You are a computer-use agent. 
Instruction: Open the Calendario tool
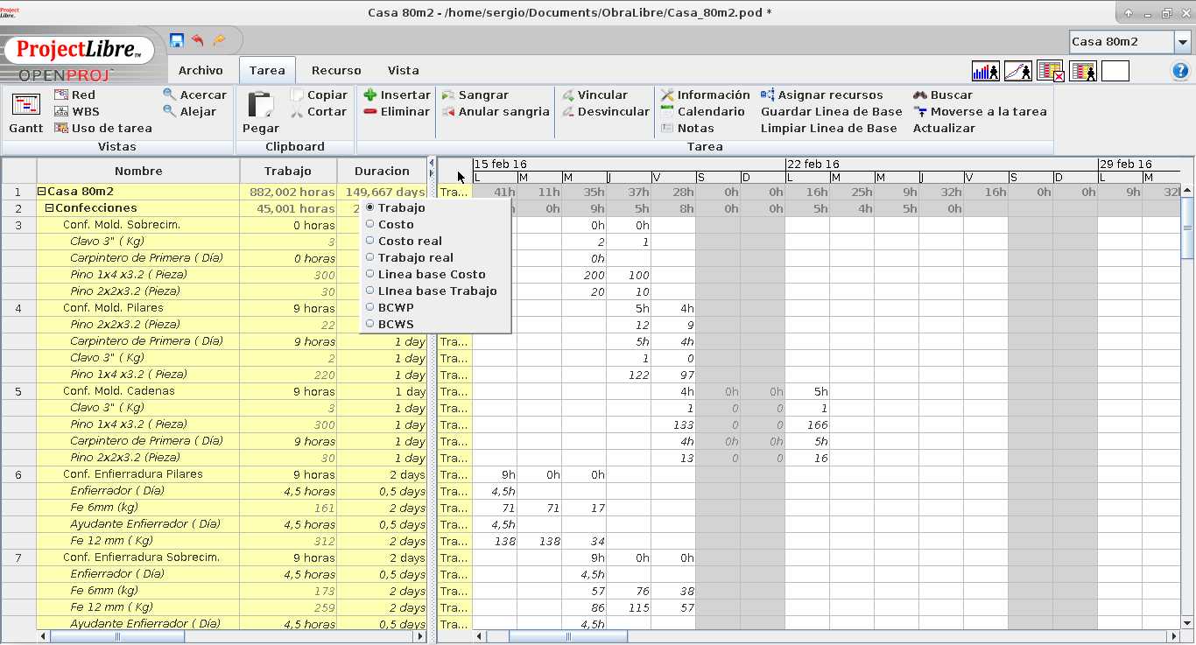point(703,111)
